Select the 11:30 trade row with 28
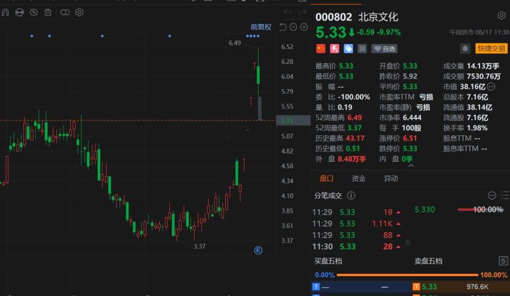 (356, 247)
